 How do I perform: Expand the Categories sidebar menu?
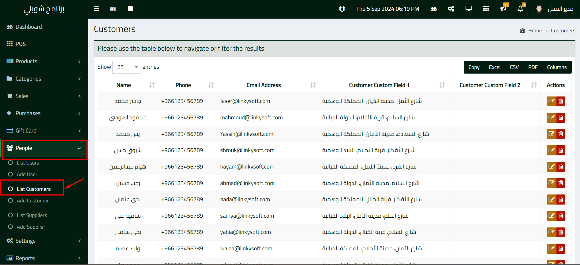coord(44,79)
